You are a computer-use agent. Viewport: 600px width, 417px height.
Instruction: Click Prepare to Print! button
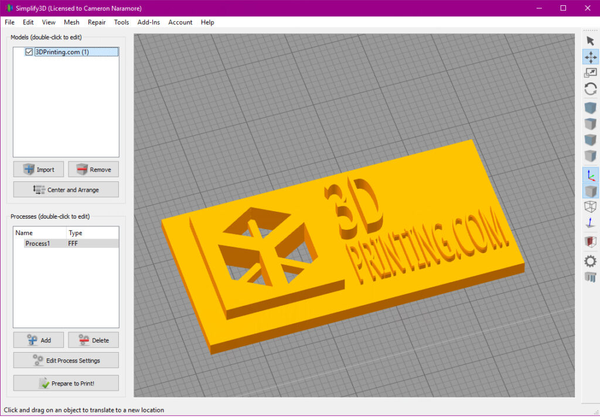(x=66, y=383)
